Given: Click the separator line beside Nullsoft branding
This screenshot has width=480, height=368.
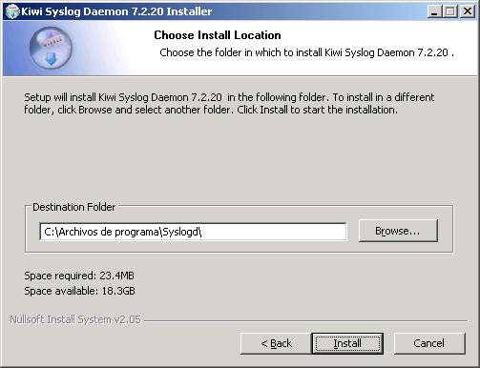Looking at the screenshot, I should 306,321.
